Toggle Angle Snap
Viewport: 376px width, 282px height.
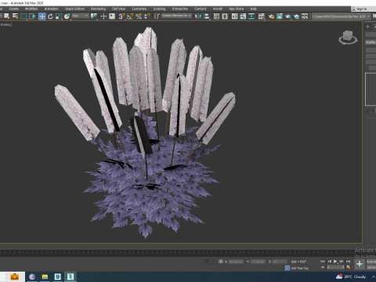130,16
